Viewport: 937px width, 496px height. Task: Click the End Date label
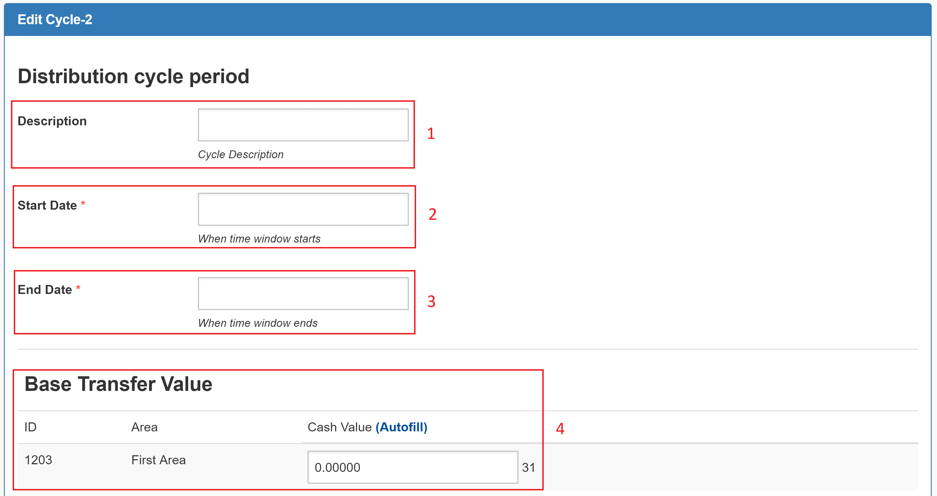tap(45, 290)
